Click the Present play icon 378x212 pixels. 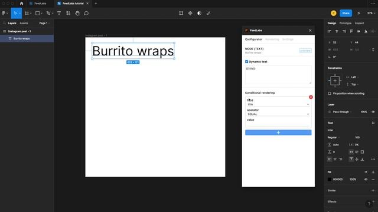pyautogui.click(x=359, y=13)
